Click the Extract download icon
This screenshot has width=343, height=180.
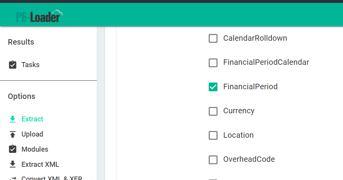(x=13, y=119)
